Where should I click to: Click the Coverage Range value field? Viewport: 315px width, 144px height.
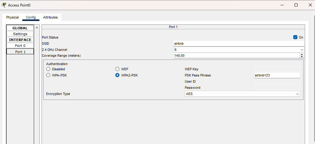click(x=236, y=56)
